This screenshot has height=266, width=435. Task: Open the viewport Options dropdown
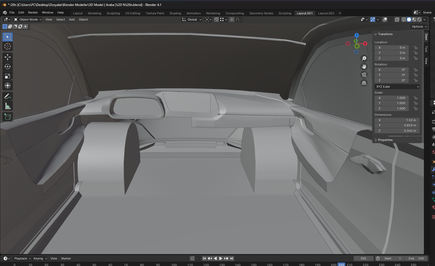click(x=419, y=27)
